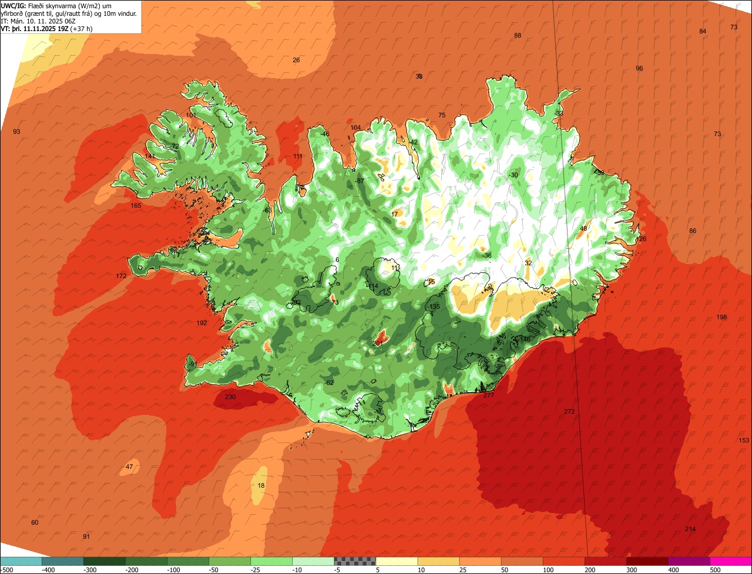Pick the light teal swatch right of -500
Screen dimensions: 752x574
(x=21, y=561)
